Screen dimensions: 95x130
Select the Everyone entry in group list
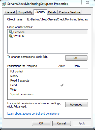tap(48, 32)
